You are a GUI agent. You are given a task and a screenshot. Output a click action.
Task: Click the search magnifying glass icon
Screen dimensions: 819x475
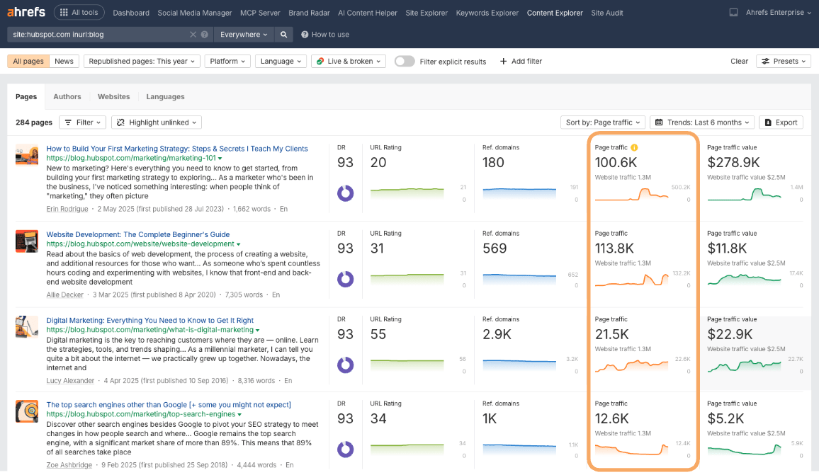click(x=283, y=33)
